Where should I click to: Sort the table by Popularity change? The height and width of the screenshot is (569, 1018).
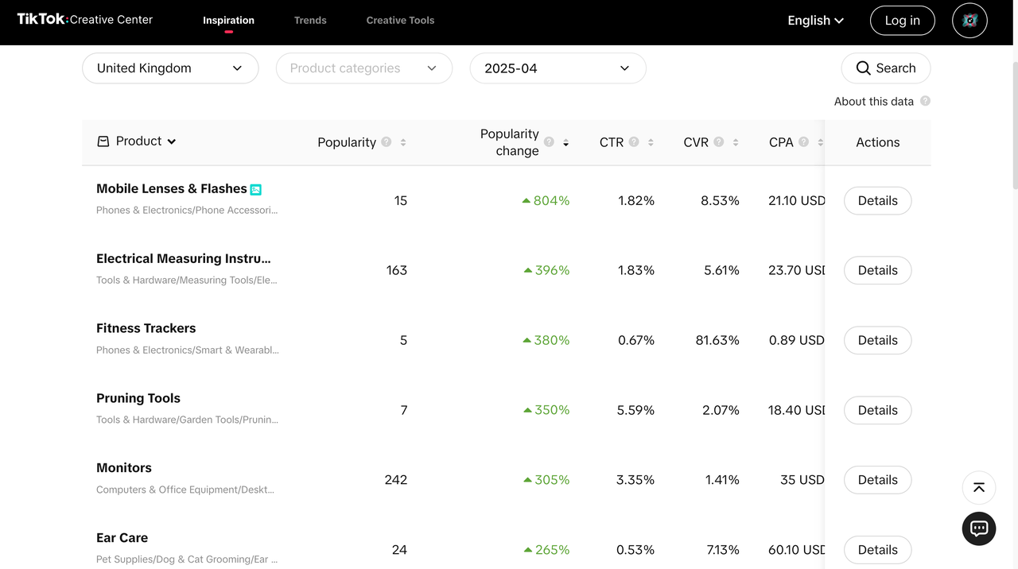pyautogui.click(x=565, y=143)
